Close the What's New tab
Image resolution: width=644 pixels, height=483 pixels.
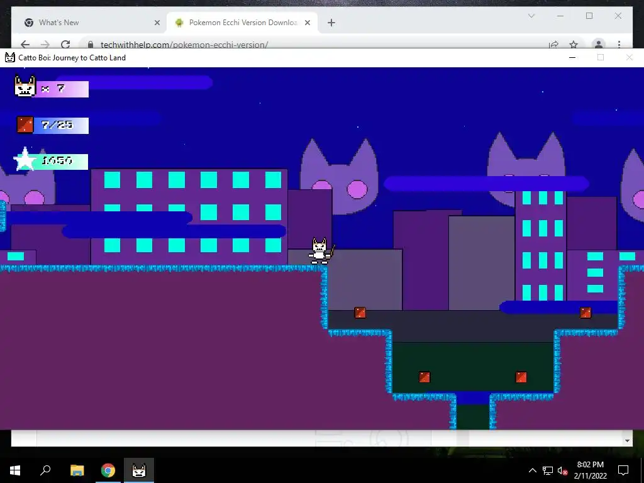click(x=157, y=23)
